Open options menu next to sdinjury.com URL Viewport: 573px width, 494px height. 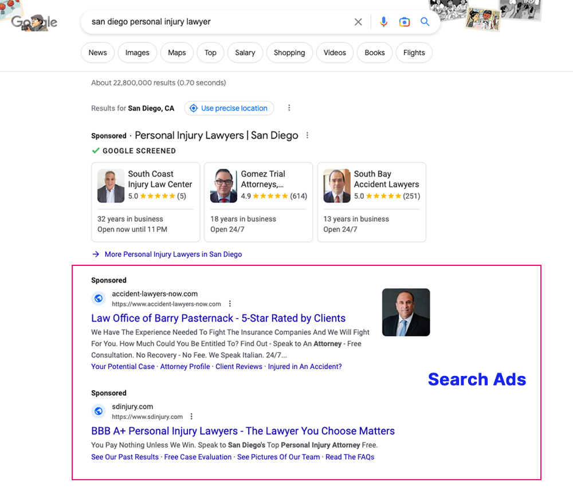192,417
